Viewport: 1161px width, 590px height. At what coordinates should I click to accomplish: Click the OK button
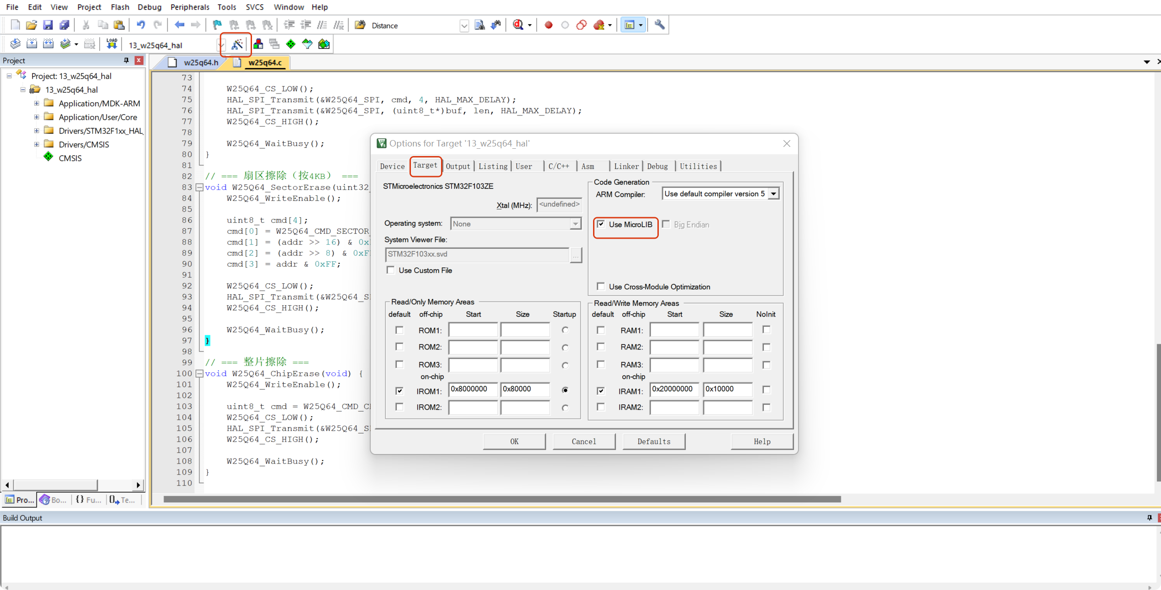click(x=514, y=441)
